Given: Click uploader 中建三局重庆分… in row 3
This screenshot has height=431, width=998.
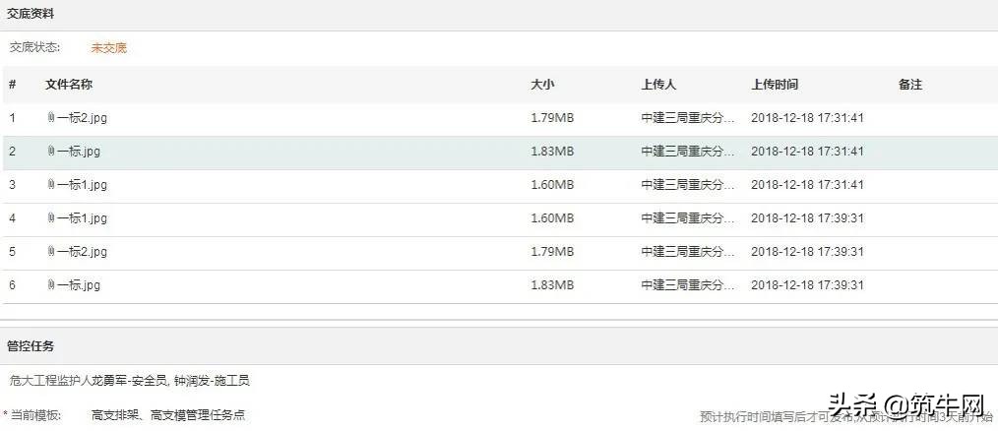Looking at the screenshot, I should pyautogui.click(x=688, y=185).
